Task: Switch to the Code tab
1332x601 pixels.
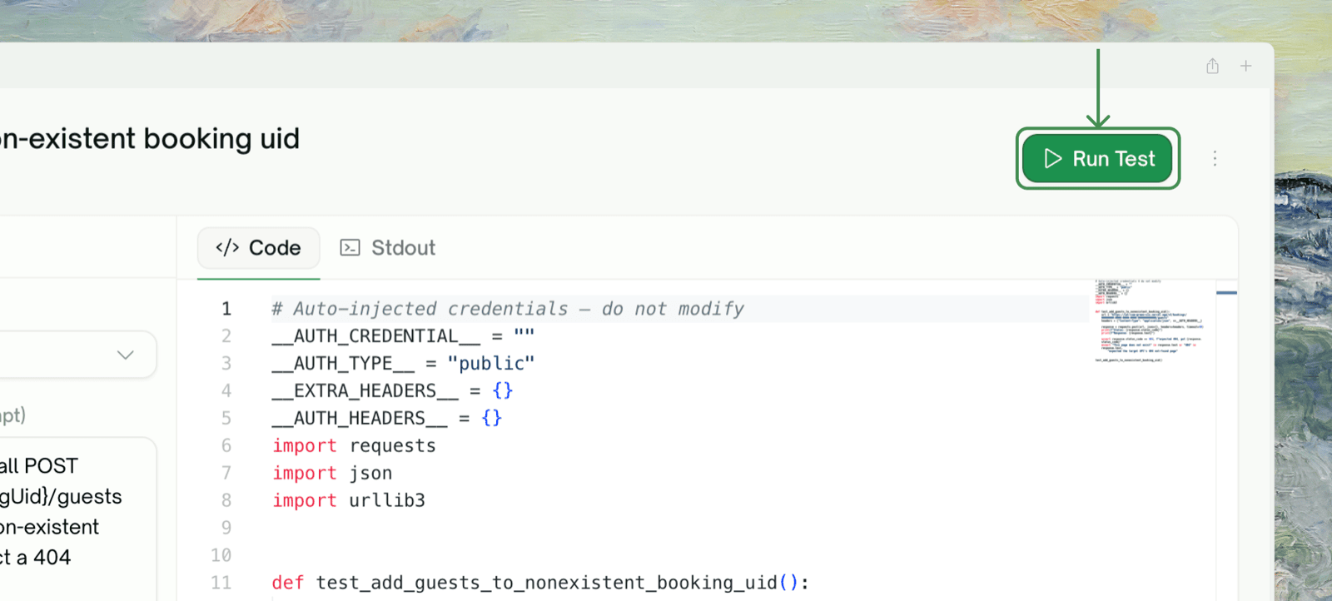Action: (258, 248)
